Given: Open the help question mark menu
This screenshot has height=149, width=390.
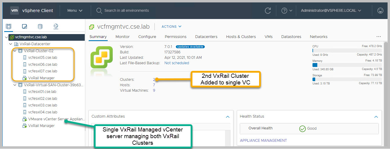Looking at the screenshot, I should tap(287, 11).
